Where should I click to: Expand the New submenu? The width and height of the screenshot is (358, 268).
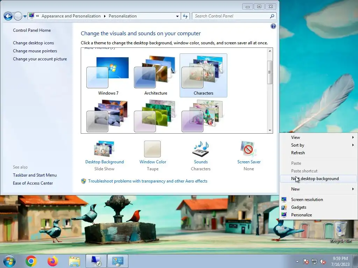318,189
